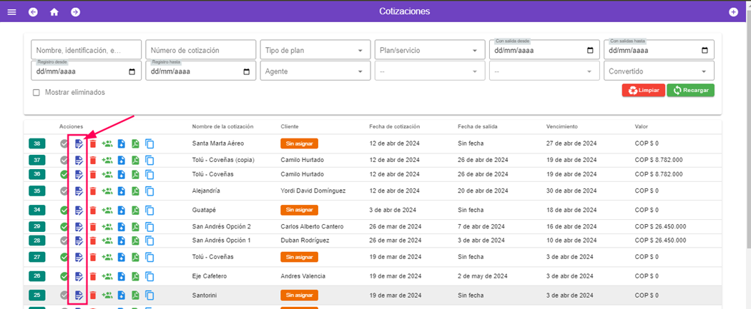The image size is (751, 309).
Task: Focus the Número de cotización field
Action: click(x=200, y=50)
